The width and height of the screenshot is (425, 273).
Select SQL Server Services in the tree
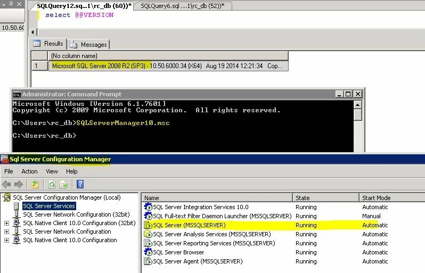coord(49,206)
